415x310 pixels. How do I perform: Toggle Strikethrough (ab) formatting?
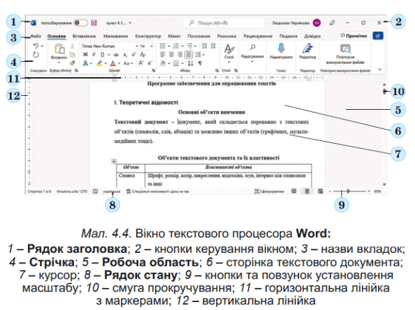coord(116,55)
